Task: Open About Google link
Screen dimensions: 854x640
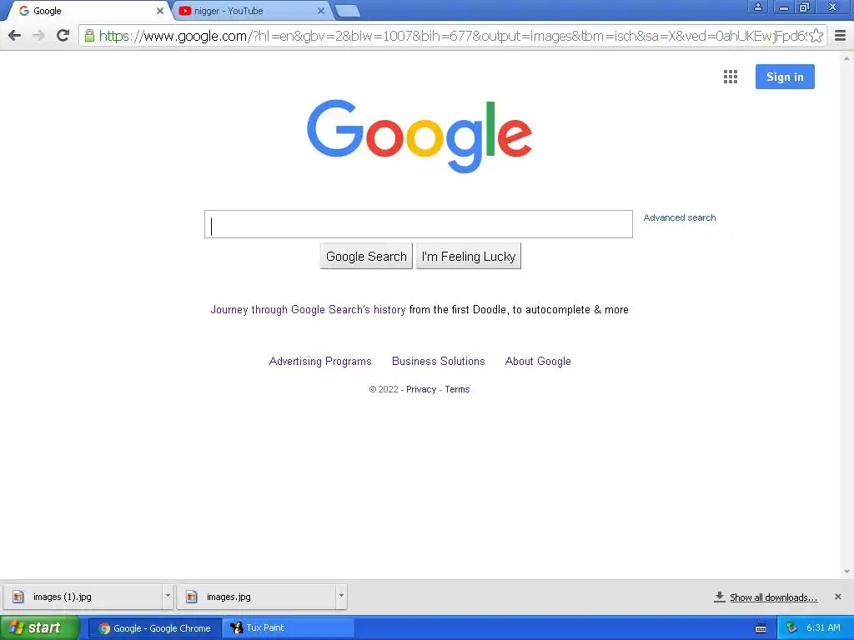Action: (538, 362)
